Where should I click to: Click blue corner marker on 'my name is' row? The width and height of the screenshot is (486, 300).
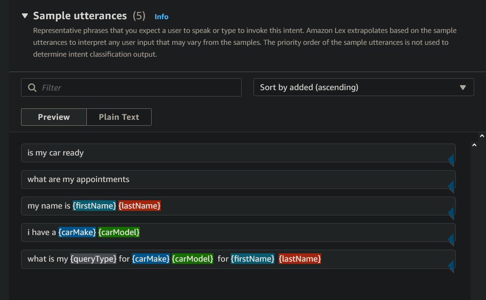click(451, 213)
